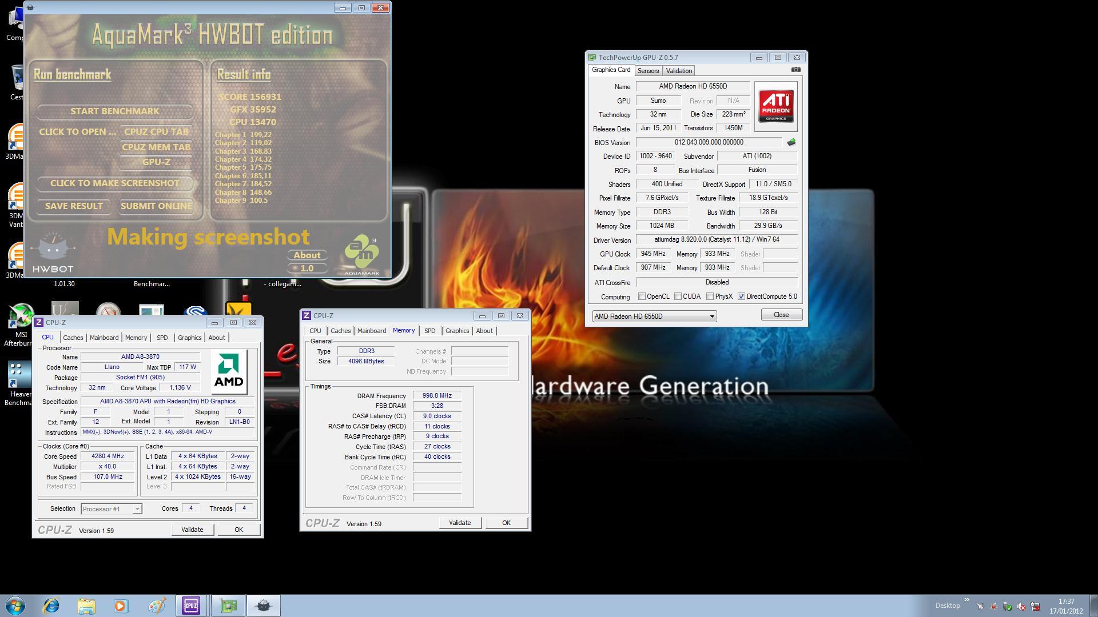The image size is (1098, 617).
Task: Switch to the Sensors tab in GPU-Z
Action: click(x=648, y=71)
